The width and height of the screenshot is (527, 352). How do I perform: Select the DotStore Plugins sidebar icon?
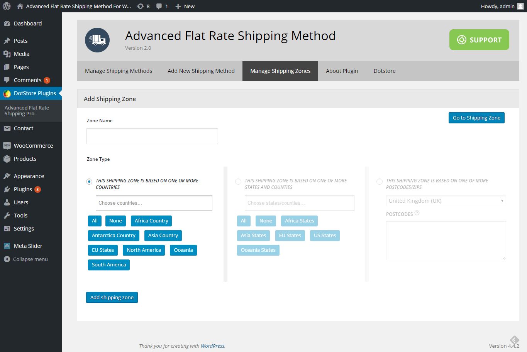[8, 93]
